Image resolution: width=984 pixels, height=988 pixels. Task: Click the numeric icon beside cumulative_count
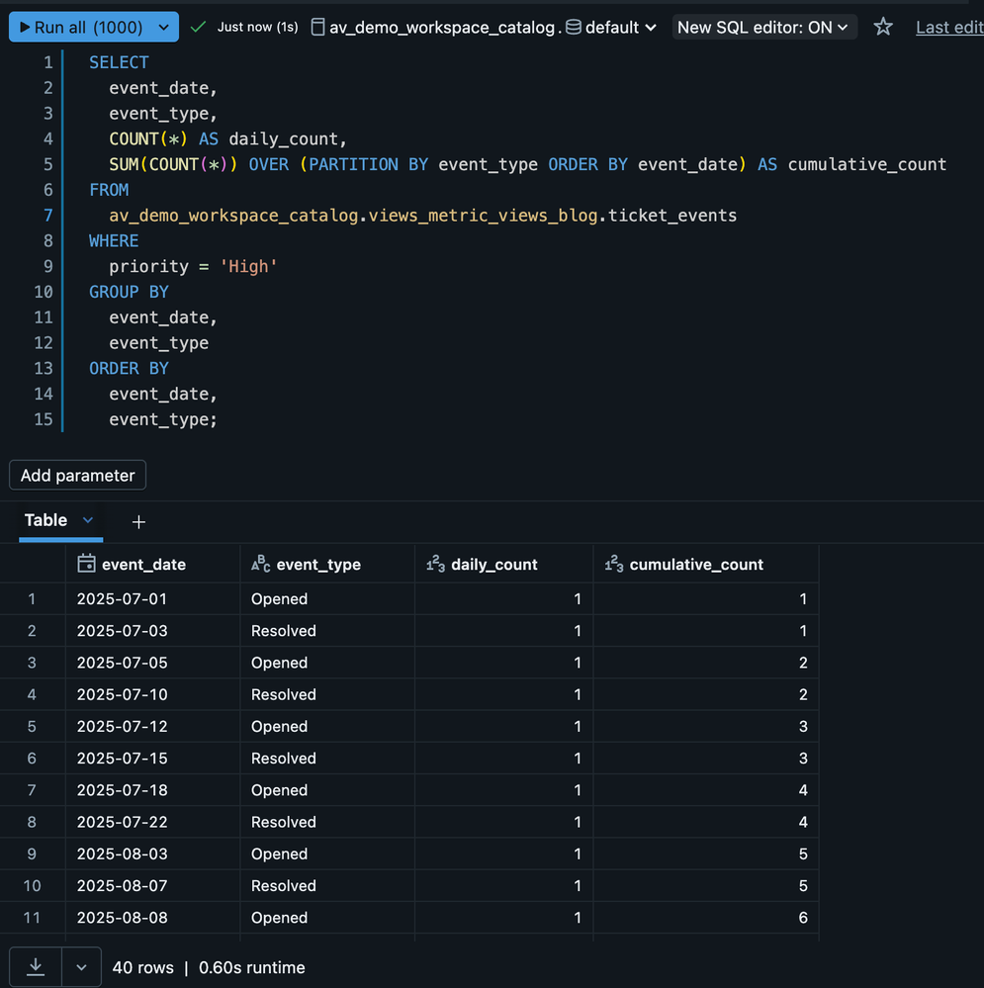tap(613, 564)
